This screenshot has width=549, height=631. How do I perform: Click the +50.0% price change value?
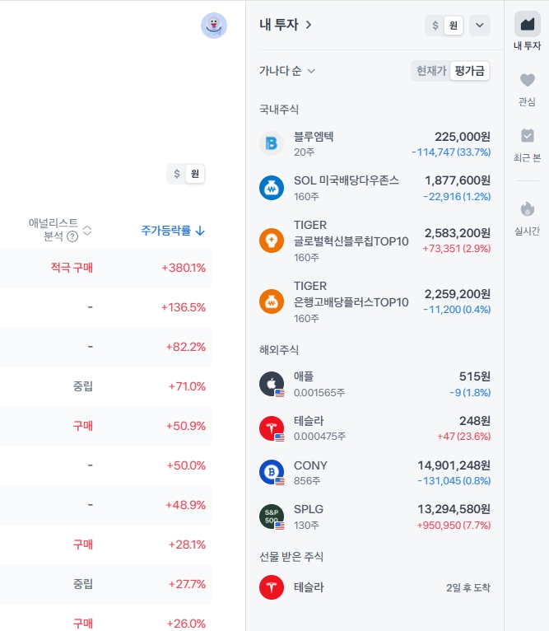(186, 465)
